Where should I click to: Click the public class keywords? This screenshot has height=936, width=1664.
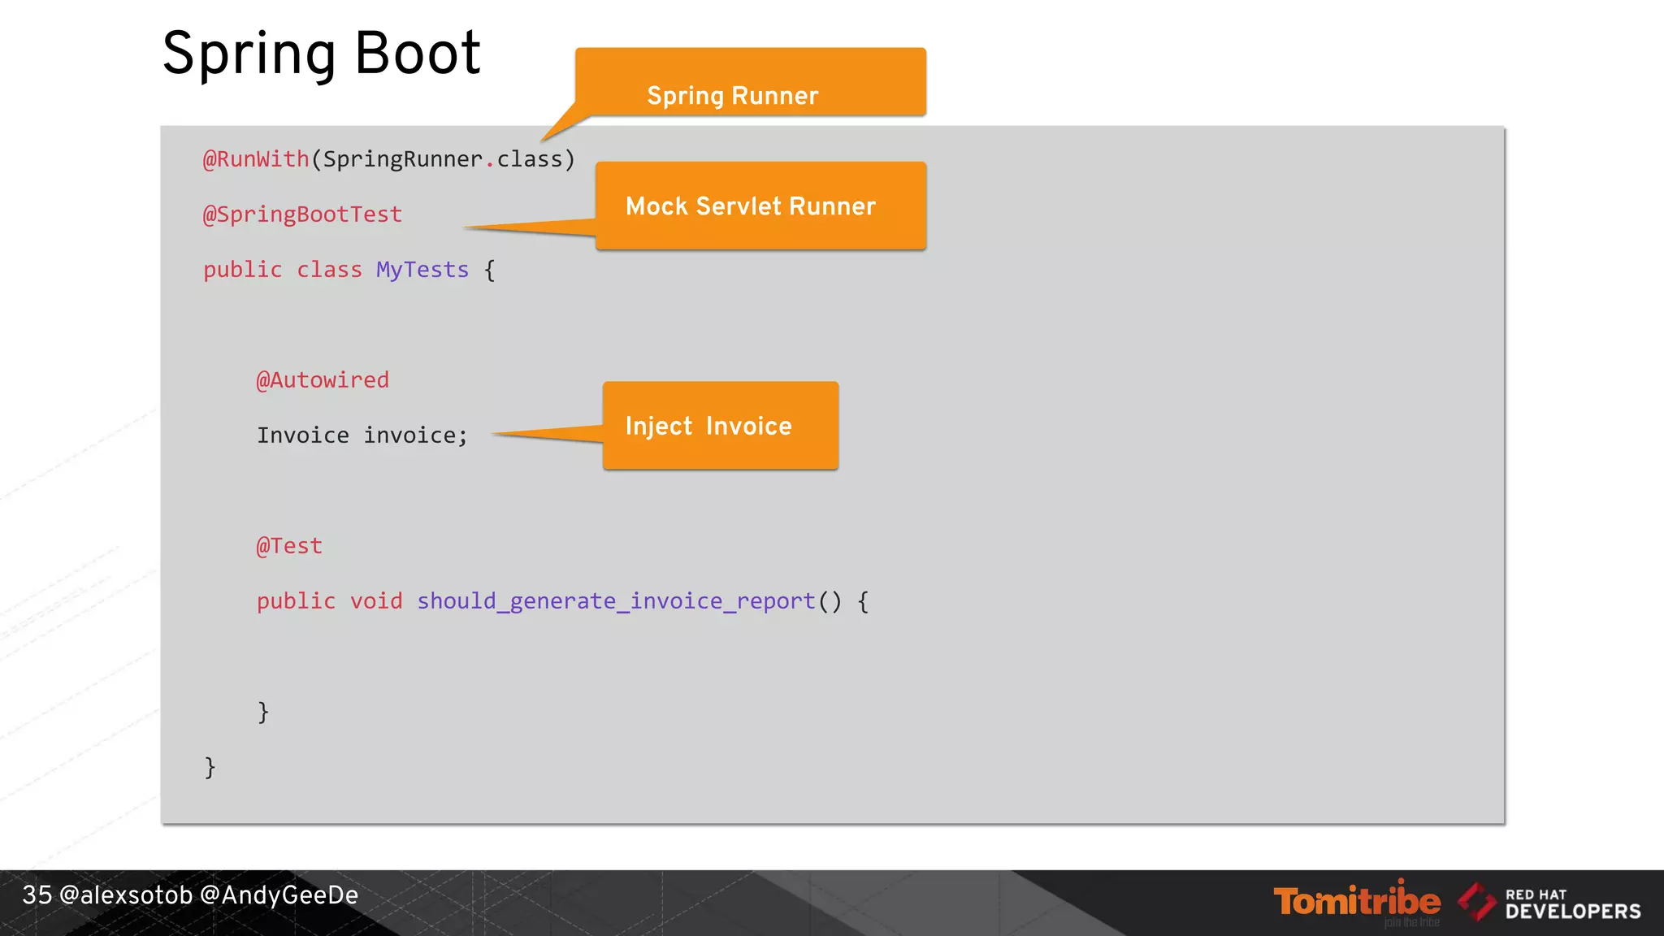pos(282,270)
